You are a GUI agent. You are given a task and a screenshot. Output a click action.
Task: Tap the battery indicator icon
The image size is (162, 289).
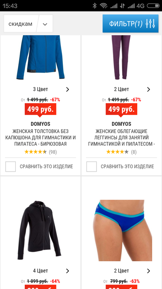click(153, 6)
